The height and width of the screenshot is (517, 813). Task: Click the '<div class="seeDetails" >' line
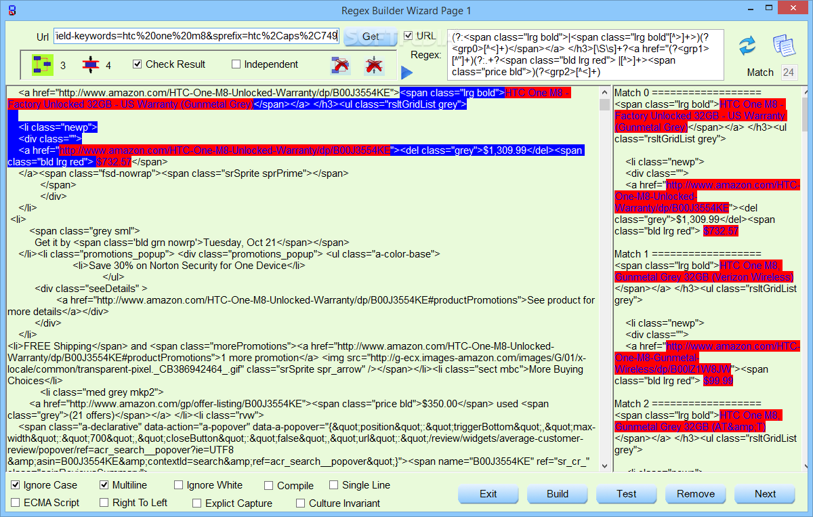click(x=91, y=289)
